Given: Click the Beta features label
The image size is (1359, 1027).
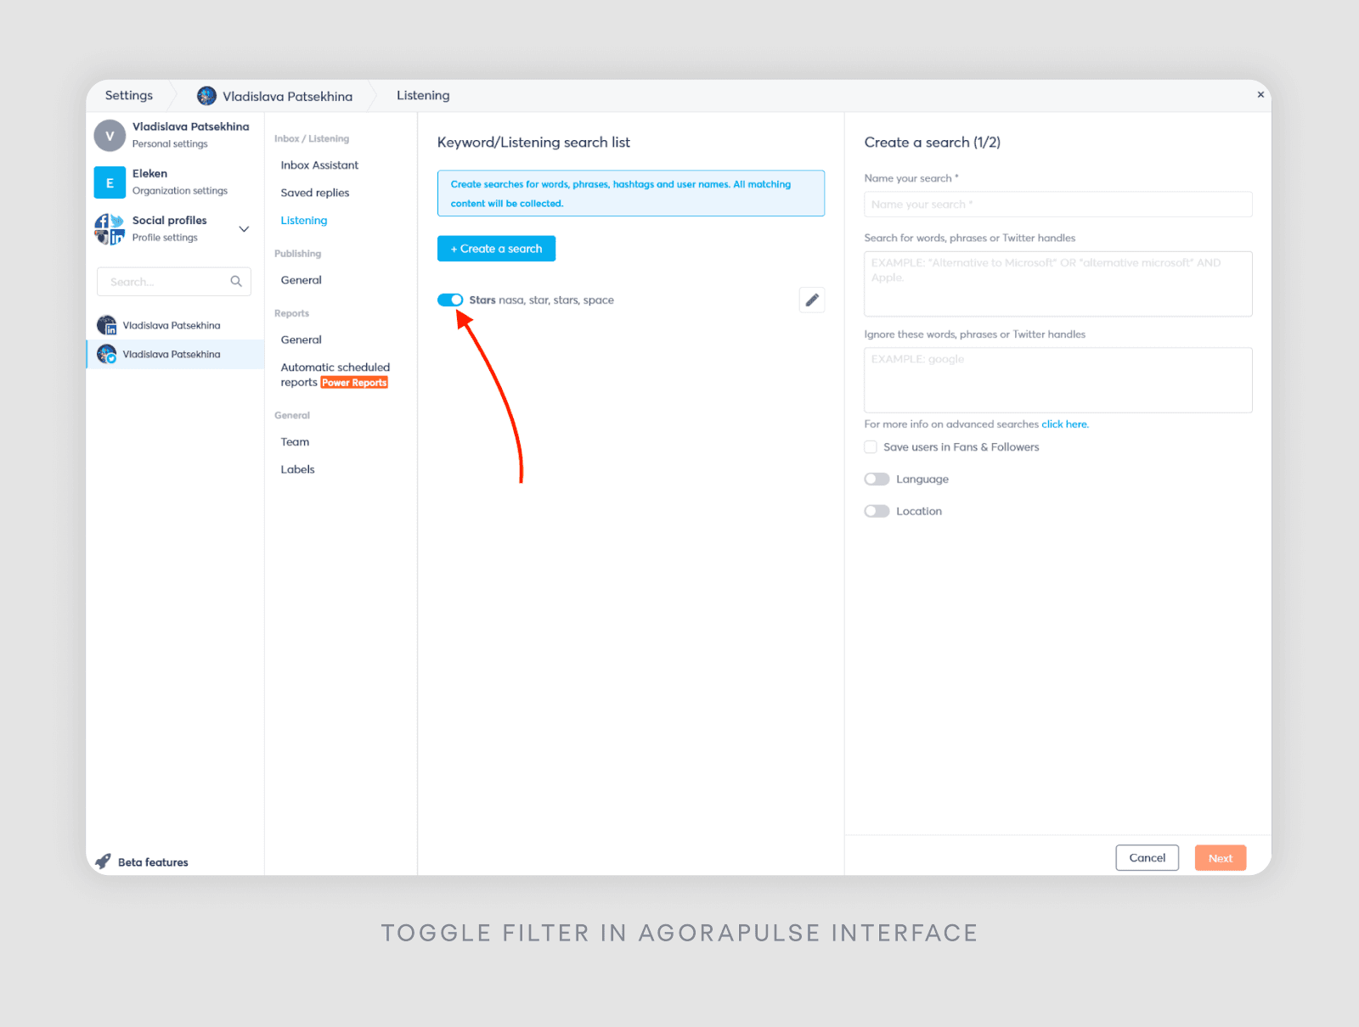Looking at the screenshot, I should [x=153, y=862].
